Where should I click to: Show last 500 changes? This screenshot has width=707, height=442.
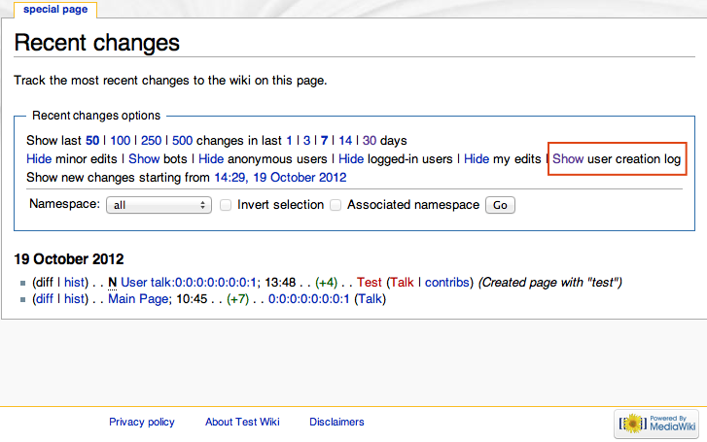click(182, 140)
